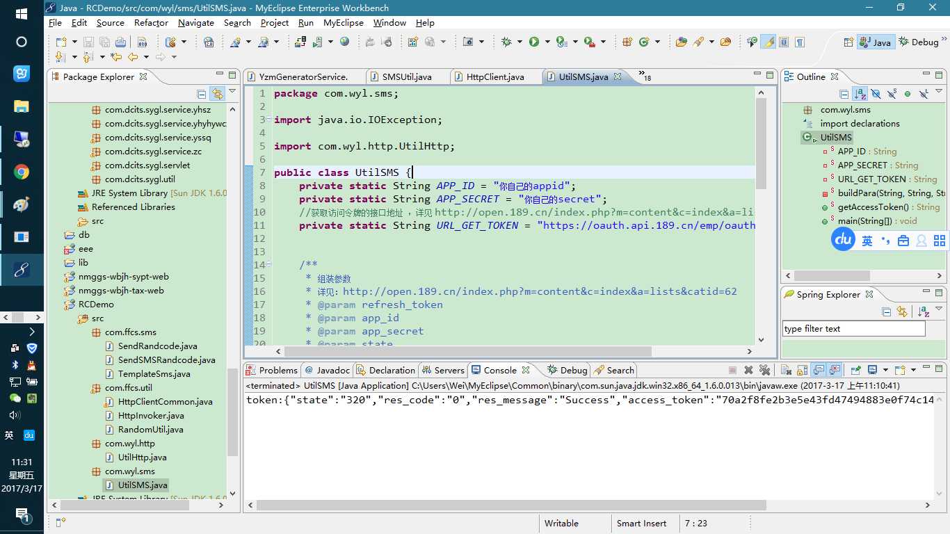This screenshot has height=534, width=950.
Task: Open Package Explorer view menu triangle
Action: [x=232, y=92]
